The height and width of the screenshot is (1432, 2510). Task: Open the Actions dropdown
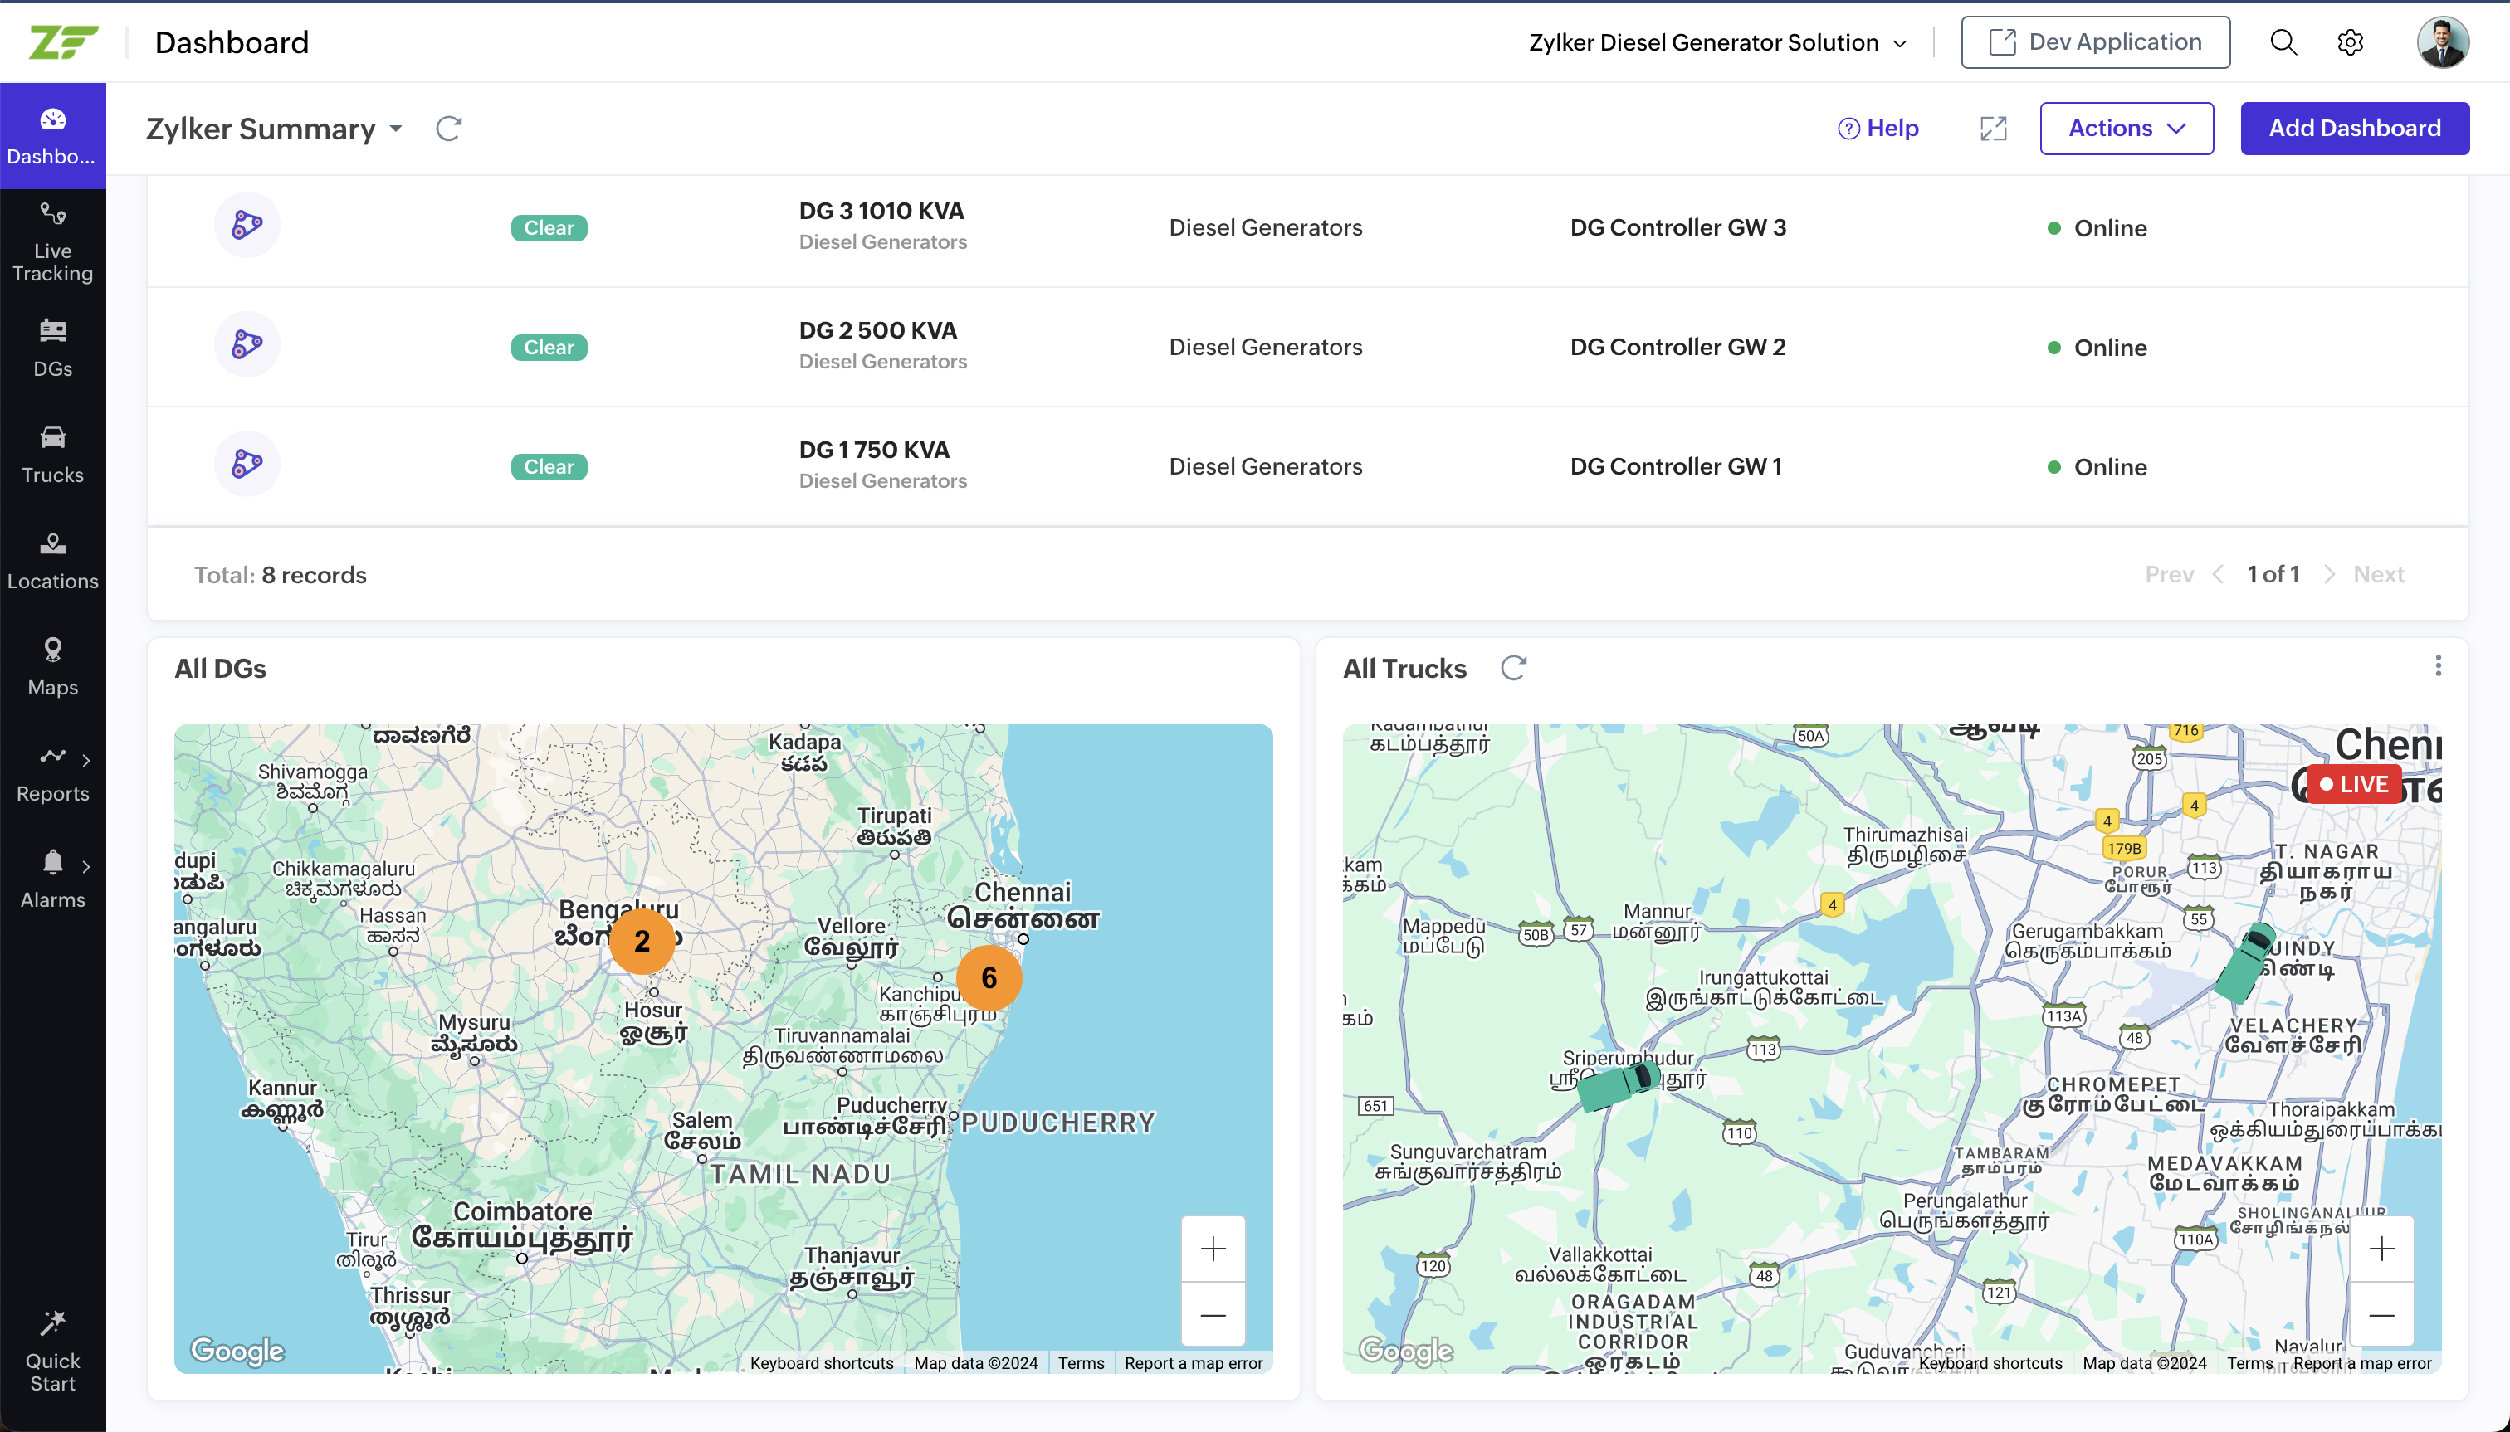click(2127, 129)
